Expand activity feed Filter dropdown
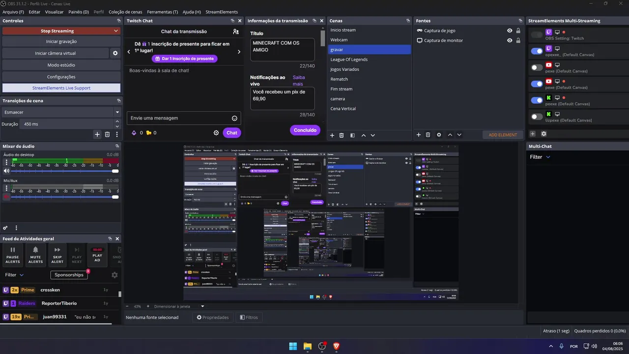Screen dimensions: 629x354 click(x=14, y=275)
